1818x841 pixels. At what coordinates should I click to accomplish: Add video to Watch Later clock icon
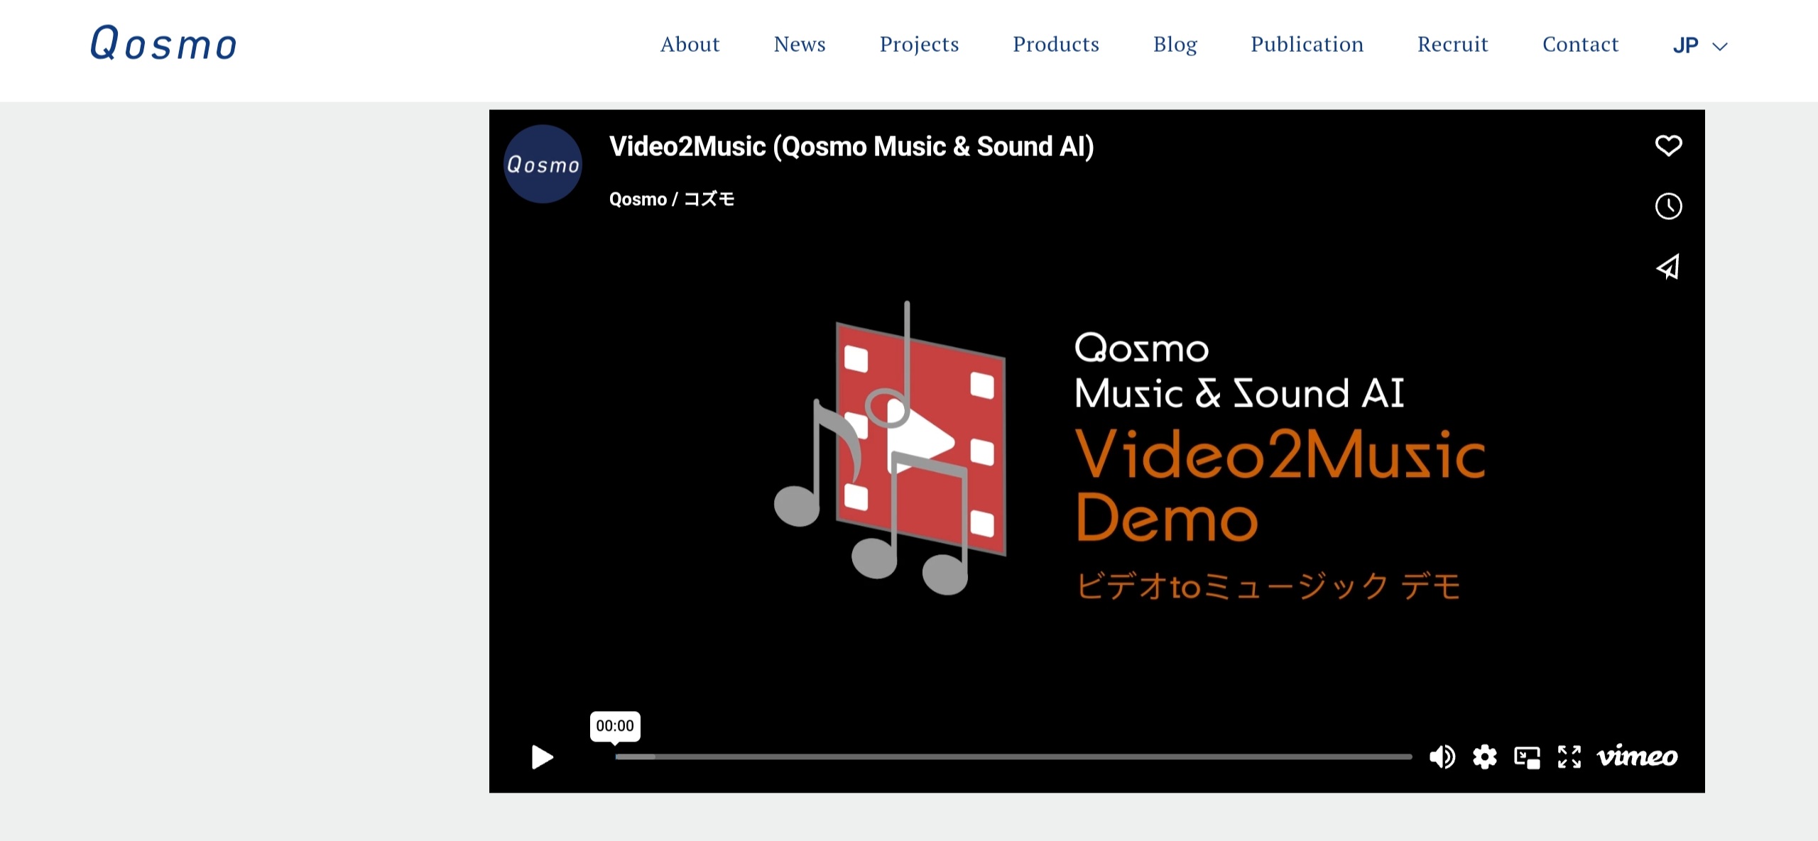[1668, 207]
